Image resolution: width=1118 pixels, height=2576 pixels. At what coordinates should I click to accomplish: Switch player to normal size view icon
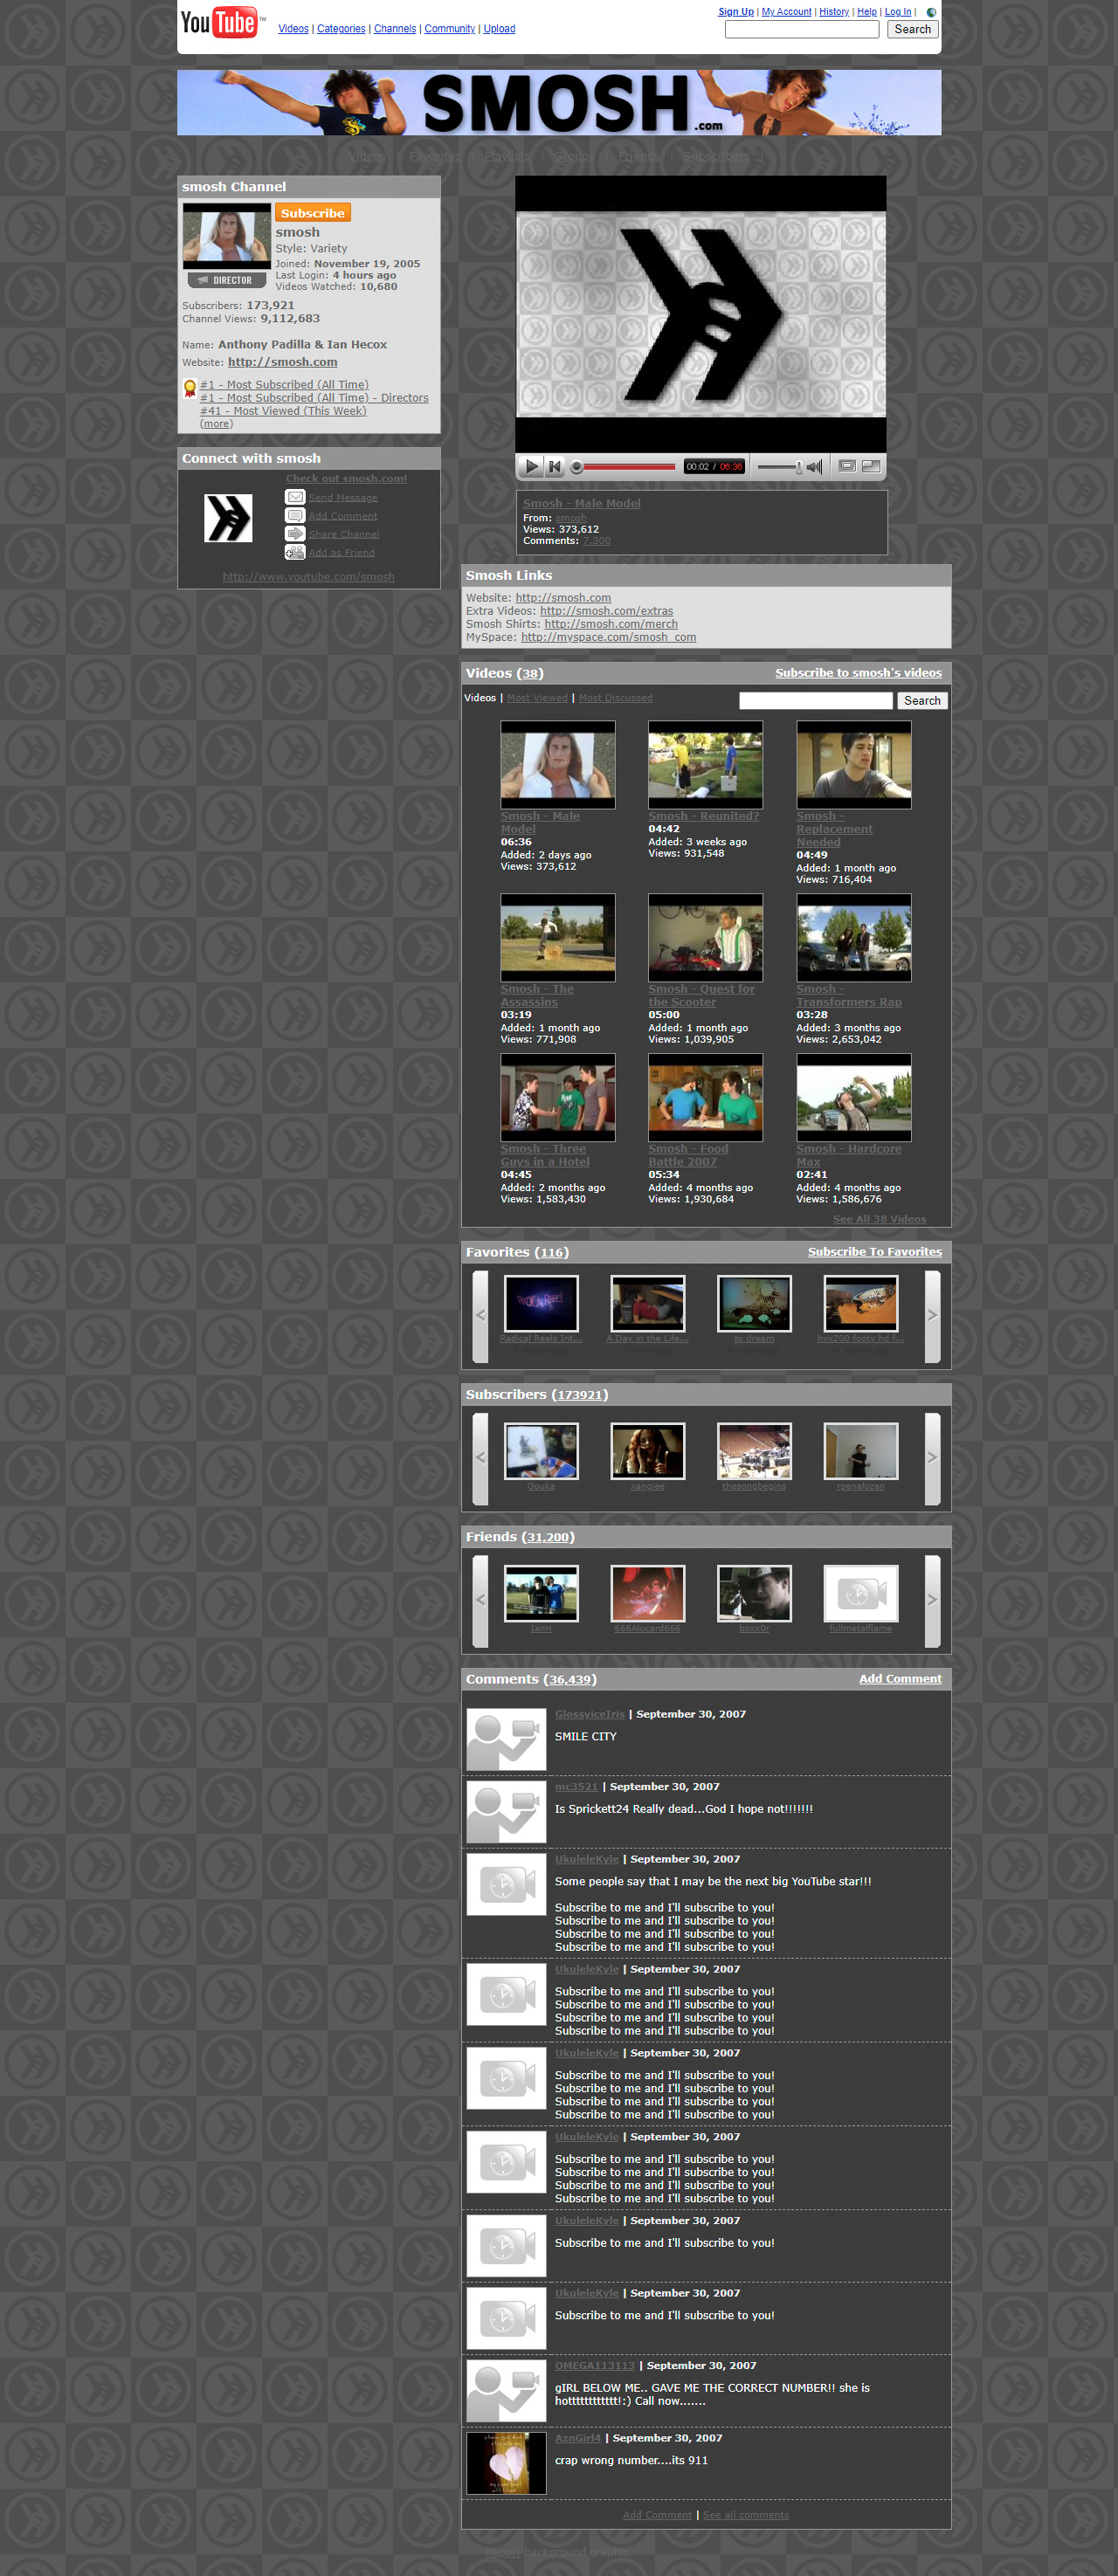(x=847, y=466)
